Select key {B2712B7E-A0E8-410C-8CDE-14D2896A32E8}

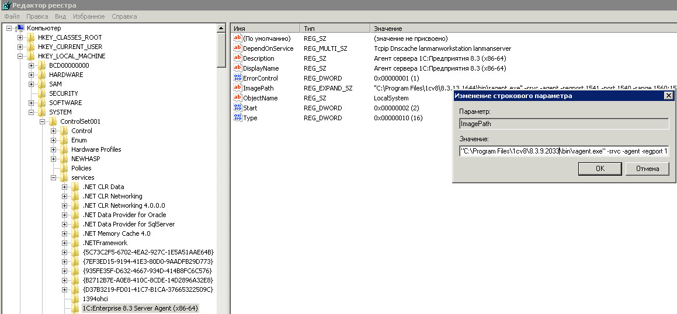(x=148, y=280)
